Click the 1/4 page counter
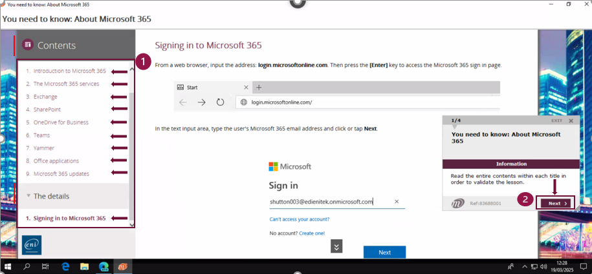This screenshot has width=592, height=274. tap(455, 121)
